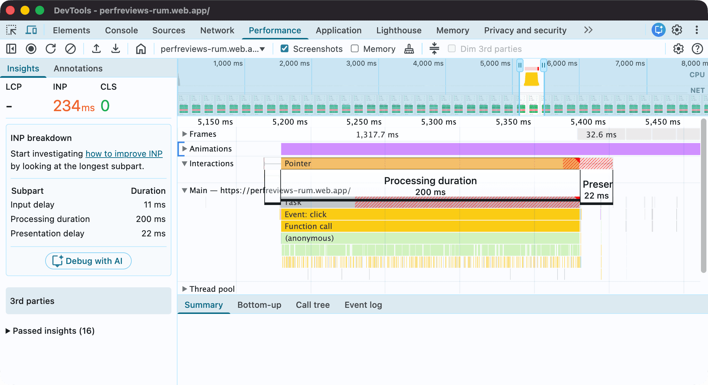Viewport: 708px width, 385px height.
Task: Open the AI assistance panel icon
Action: (658, 30)
